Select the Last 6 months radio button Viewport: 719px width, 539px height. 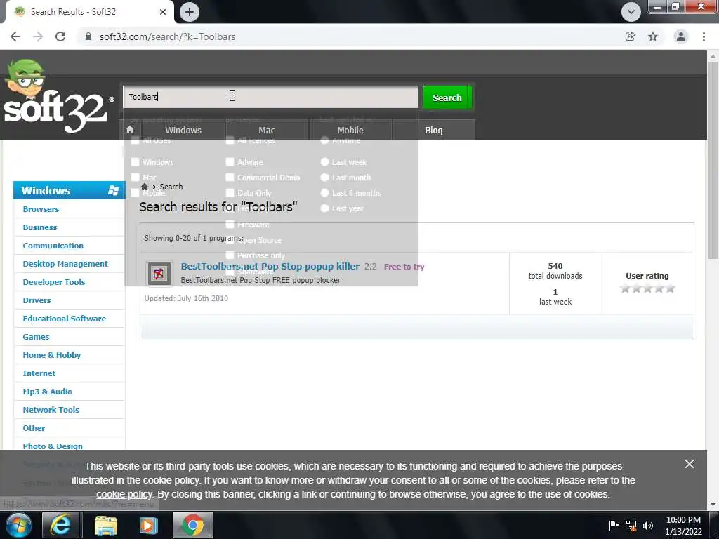pyautogui.click(x=324, y=193)
